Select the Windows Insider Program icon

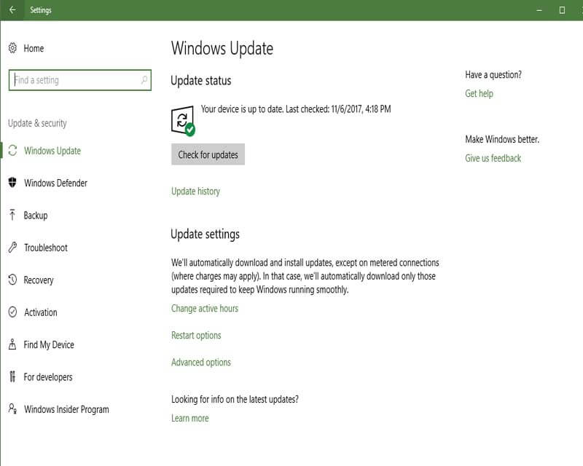12,409
